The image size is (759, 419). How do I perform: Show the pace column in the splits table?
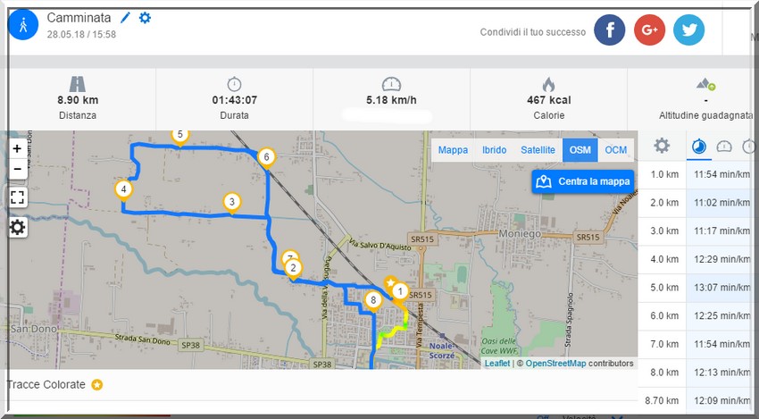click(x=700, y=147)
